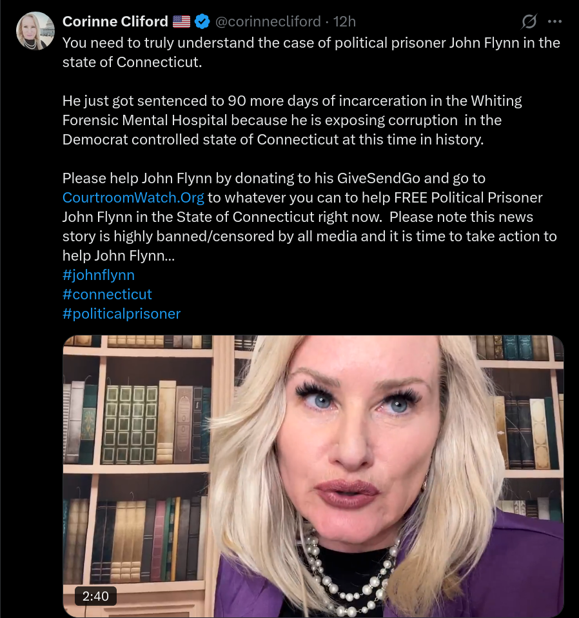Screen dimensions: 579x618
Task: Open the #johnflynn hashtag
Action: coord(99,275)
